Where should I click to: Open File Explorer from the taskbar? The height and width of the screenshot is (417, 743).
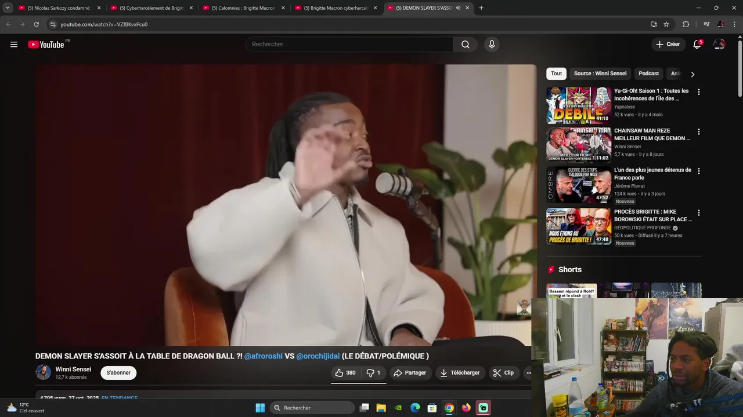[381, 408]
